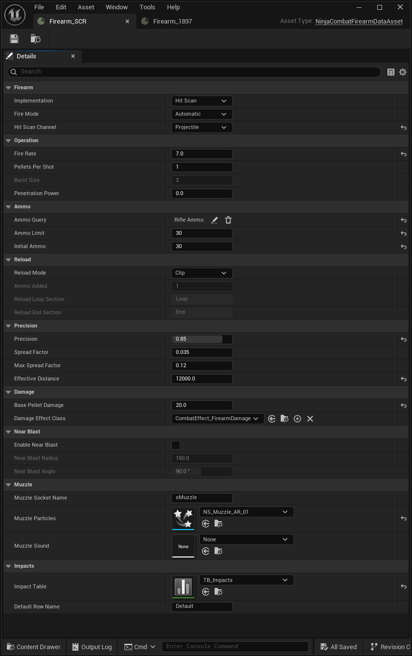Open Reload Mode dropdown showing Clip
The image size is (412, 656).
202,273
